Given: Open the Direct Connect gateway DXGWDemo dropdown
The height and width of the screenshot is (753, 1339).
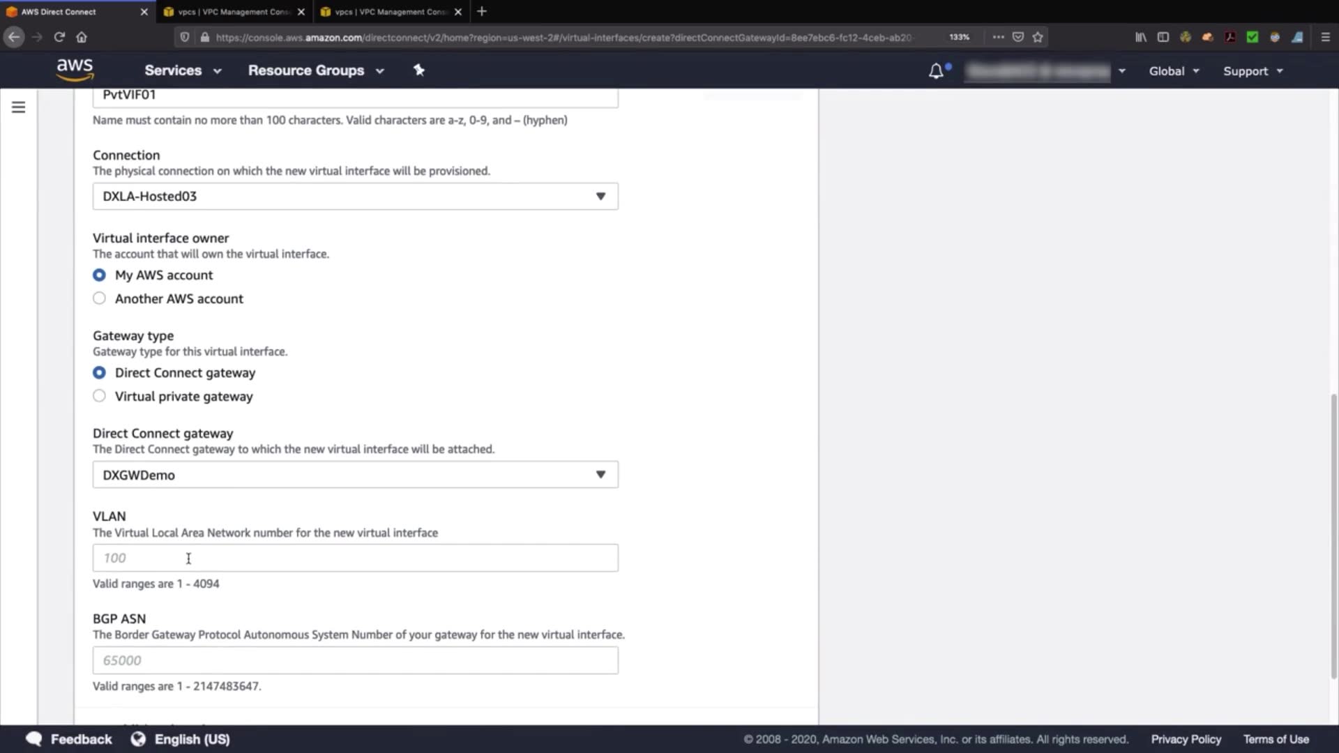Looking at the screenshot, I should 355,475.
